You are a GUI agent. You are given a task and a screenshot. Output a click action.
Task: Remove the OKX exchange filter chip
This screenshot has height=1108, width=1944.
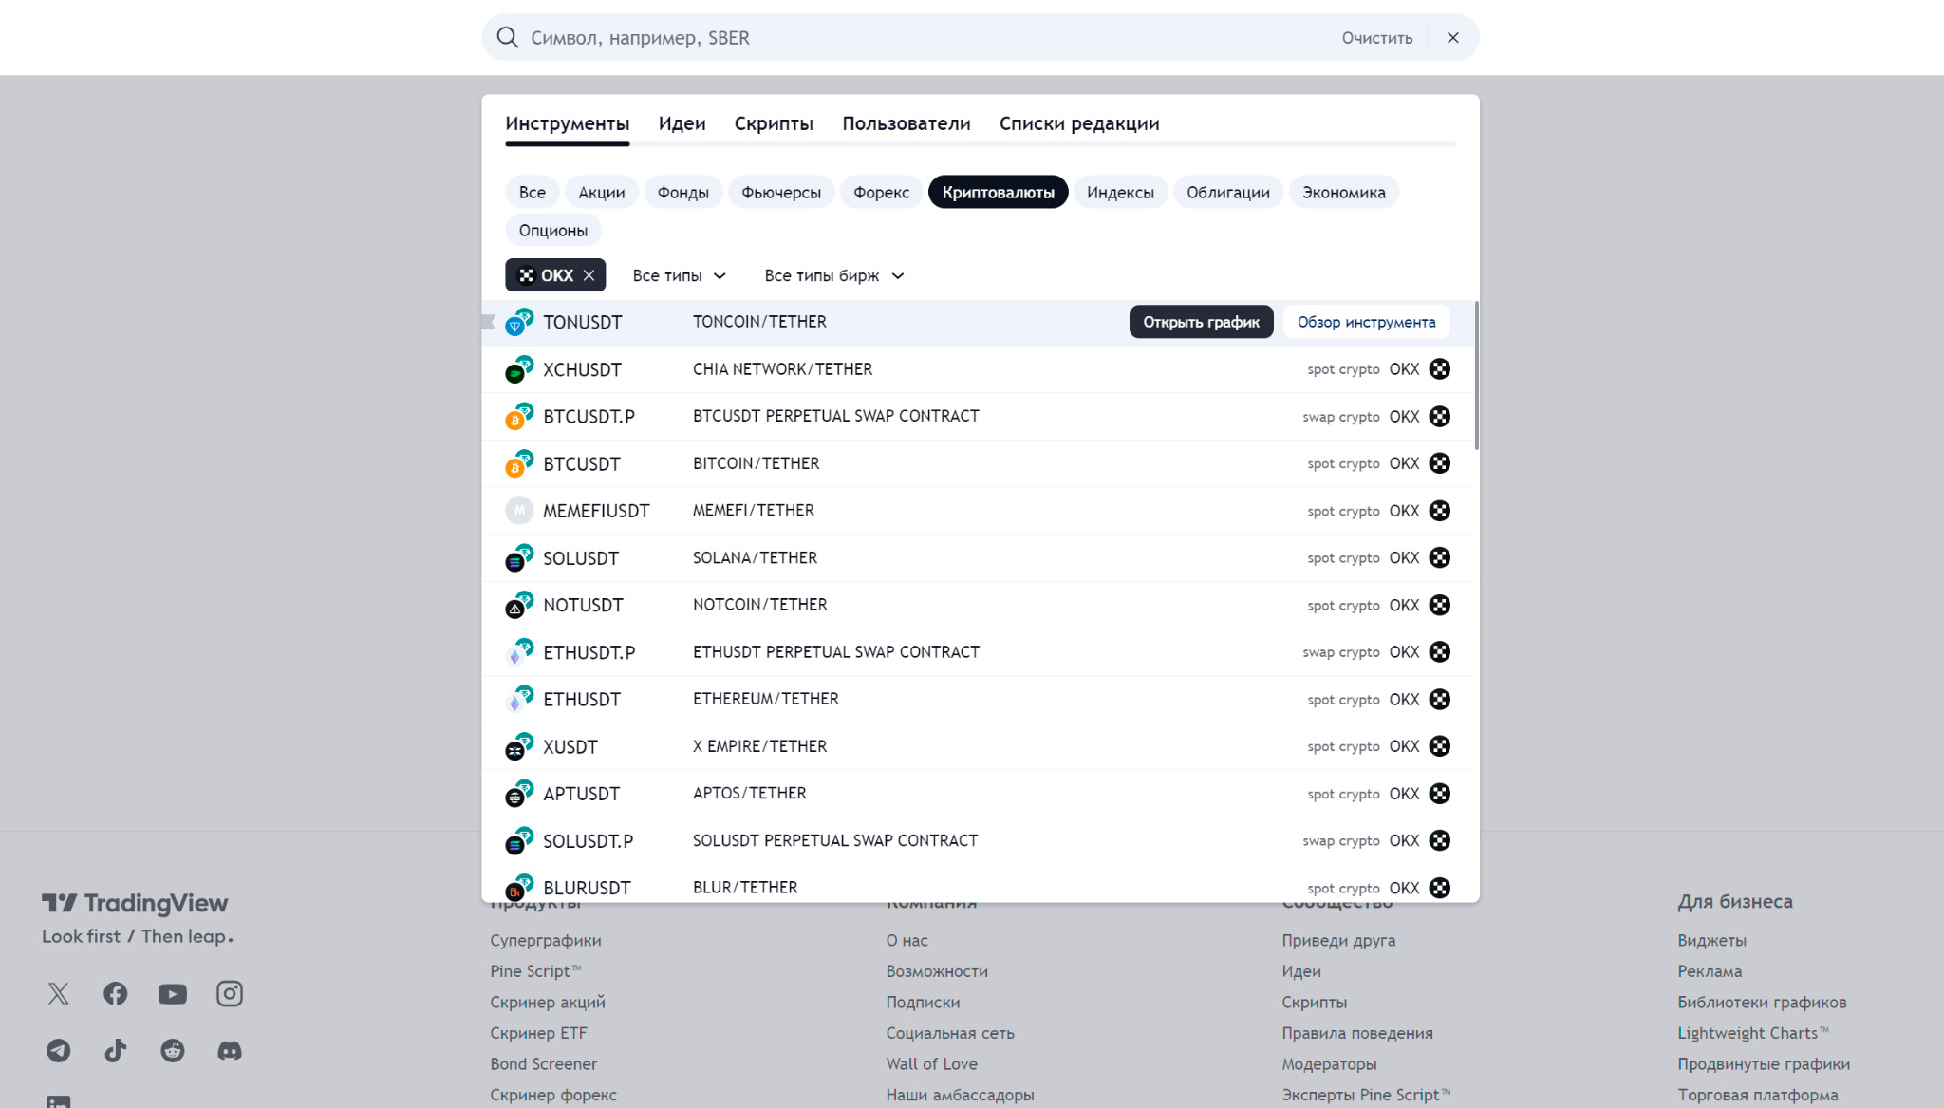589,275
